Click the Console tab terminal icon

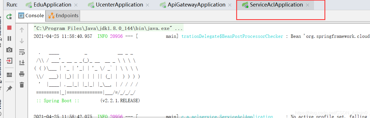(21, 16)
